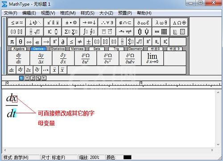Insert the small ∂x expression
Viewport: 223px width, 161px height.
tap(29, 70)
